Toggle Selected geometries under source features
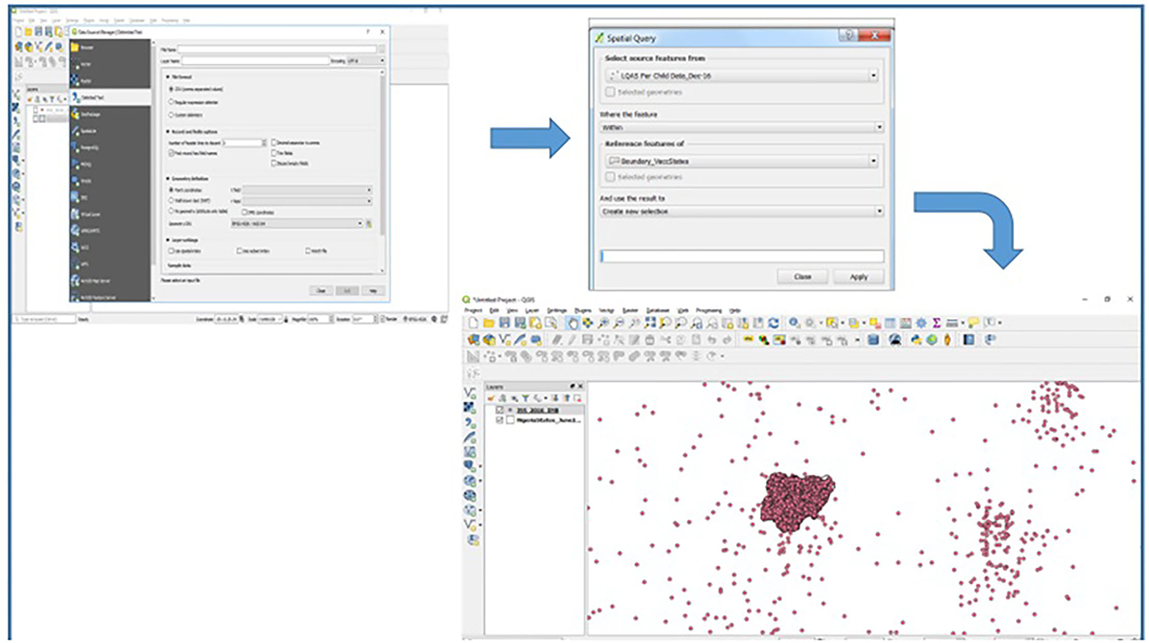 [x=610, y=93]
